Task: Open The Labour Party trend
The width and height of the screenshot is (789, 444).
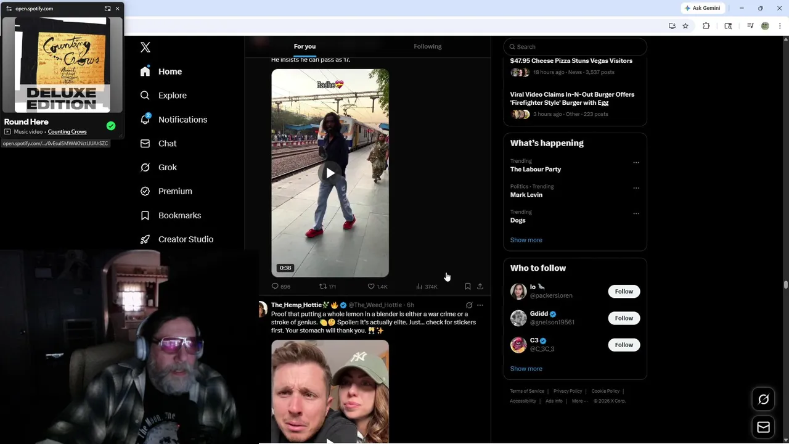Action: pyautogui.click(x=536, y=170)
